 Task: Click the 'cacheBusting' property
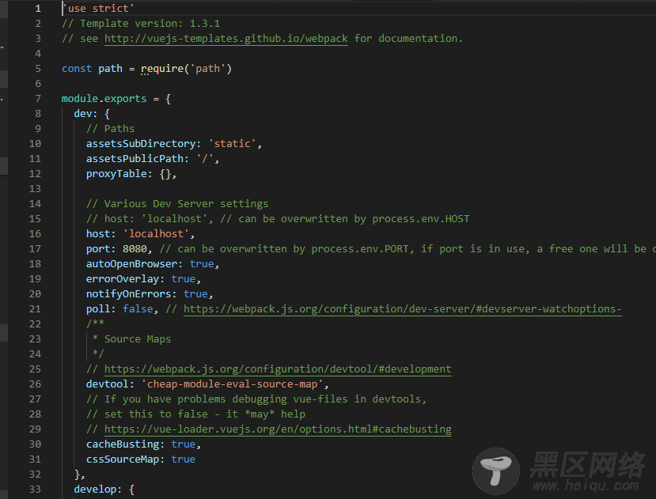[x=123, y=444]
